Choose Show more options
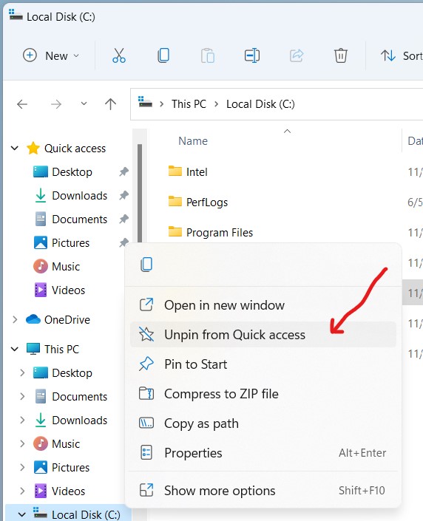Viewport: 423px width, 521px height. 263,491
